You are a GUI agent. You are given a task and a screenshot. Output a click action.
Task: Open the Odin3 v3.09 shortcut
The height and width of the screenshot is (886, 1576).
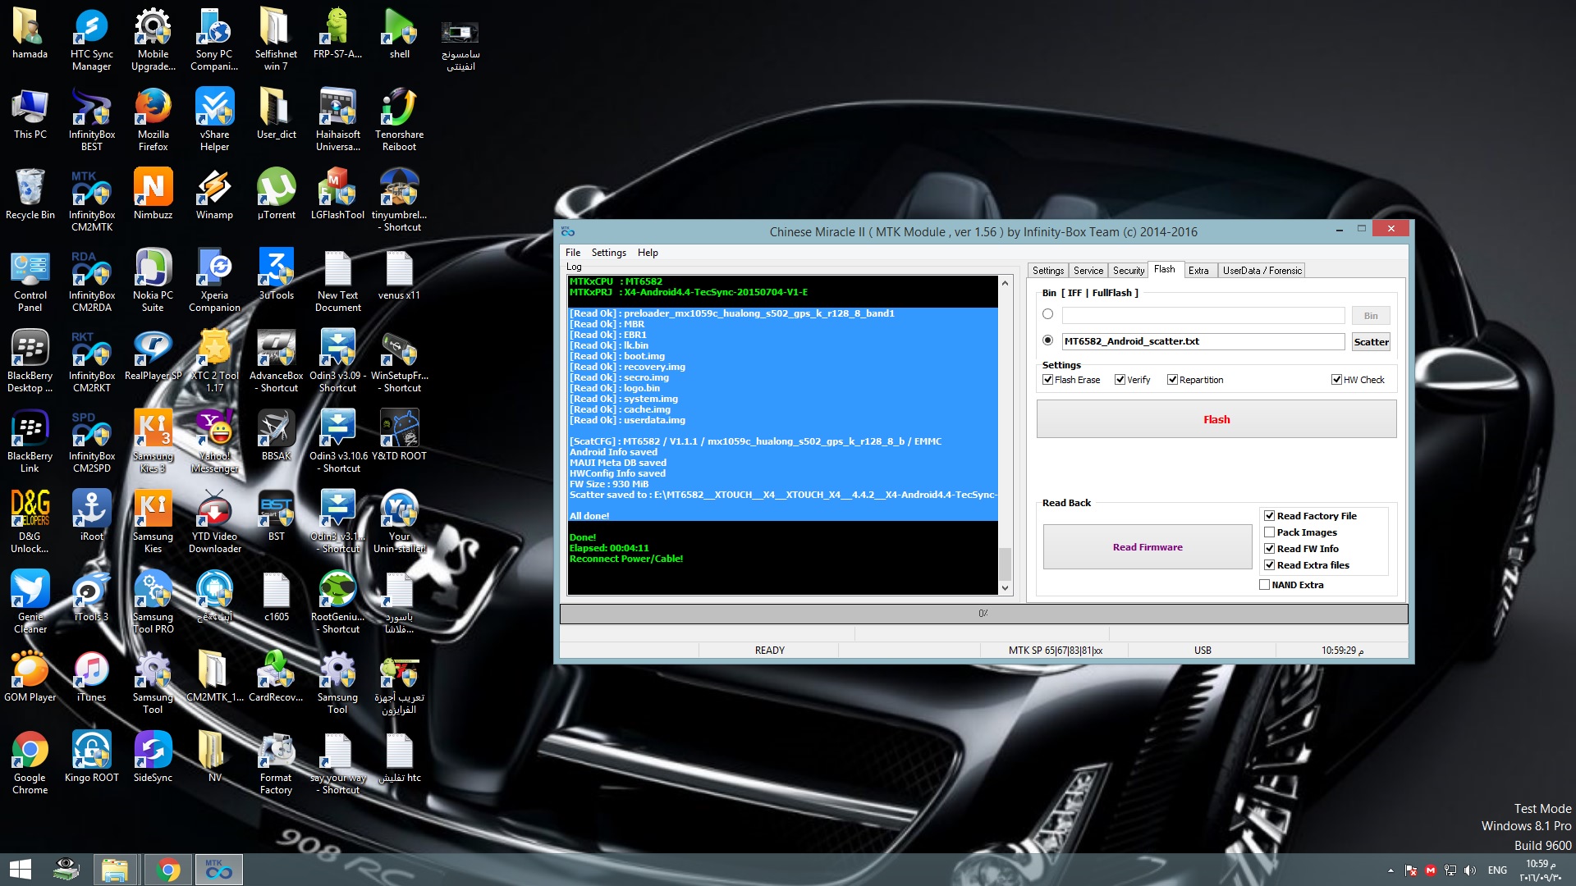337,361
